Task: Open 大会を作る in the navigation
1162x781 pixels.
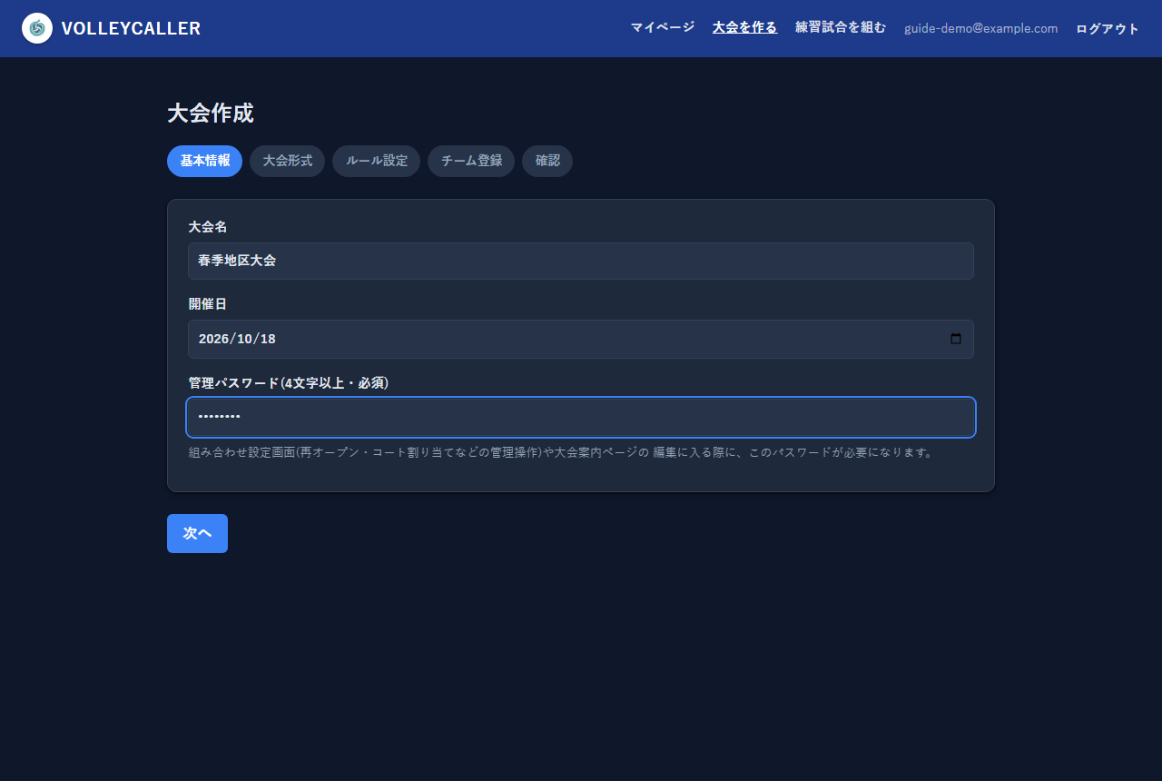Action: point(744,27)
